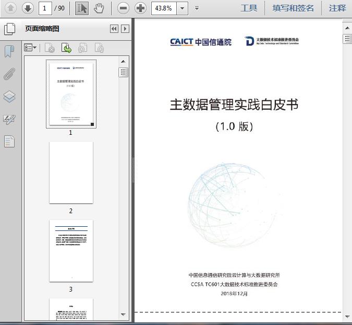The width and height of the screenshot is (352, 325).
Task: Click the page number input field
Action: tap(45, 8)
